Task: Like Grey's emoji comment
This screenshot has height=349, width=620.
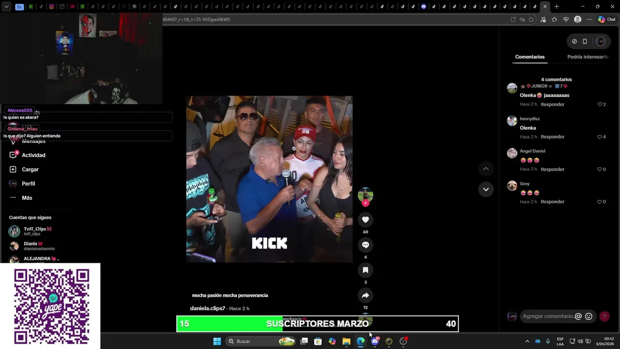Action: [x=600, y=202]
